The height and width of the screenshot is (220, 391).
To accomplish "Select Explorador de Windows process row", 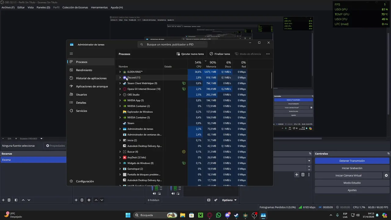I will [x=182, y=112].
